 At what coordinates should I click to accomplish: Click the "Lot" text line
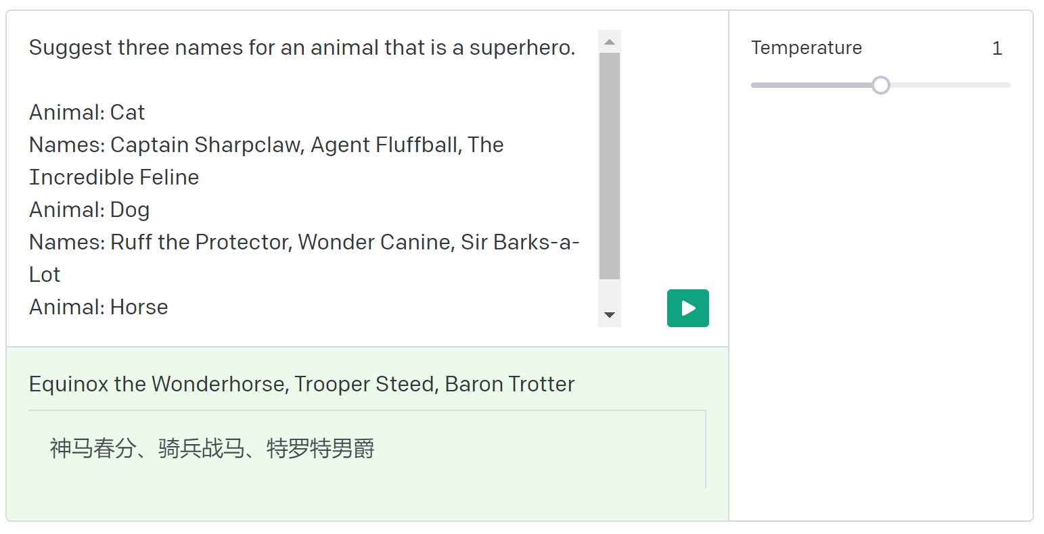click(45, 274)
